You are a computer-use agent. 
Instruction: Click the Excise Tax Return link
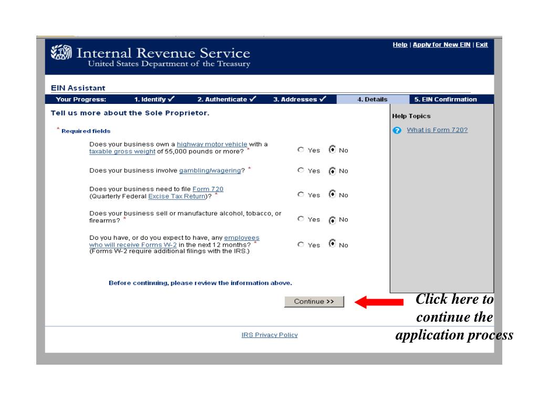point(177,196)
